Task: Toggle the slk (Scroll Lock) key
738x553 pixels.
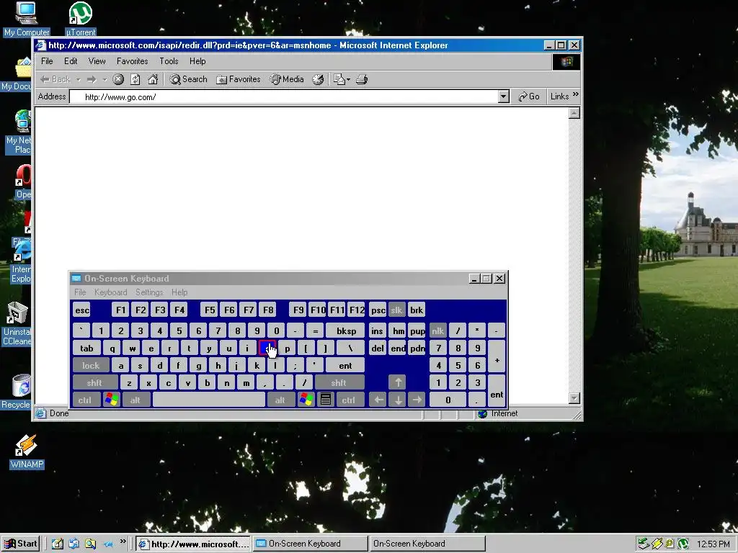Action: [x=397, y=310]
